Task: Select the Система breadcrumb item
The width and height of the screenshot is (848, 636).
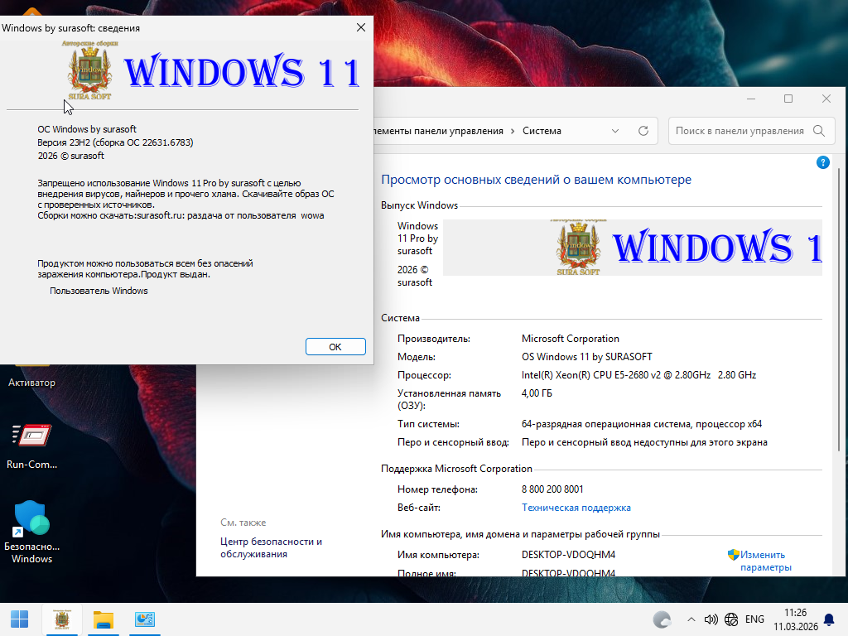Action: tap(542, 131)
